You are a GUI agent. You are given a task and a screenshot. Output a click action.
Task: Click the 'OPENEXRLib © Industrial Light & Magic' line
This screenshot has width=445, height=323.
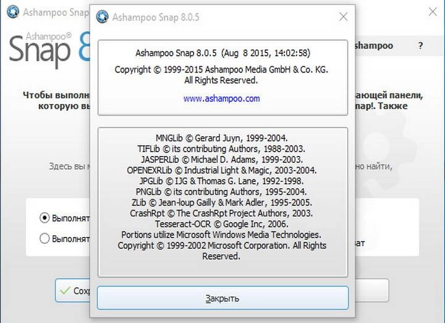click(222, 170)
